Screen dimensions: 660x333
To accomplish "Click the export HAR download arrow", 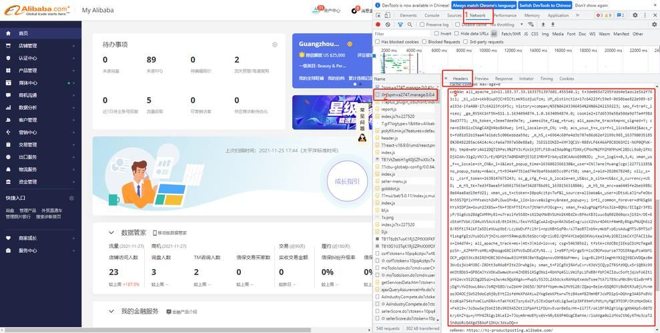I will coord(553,25).
